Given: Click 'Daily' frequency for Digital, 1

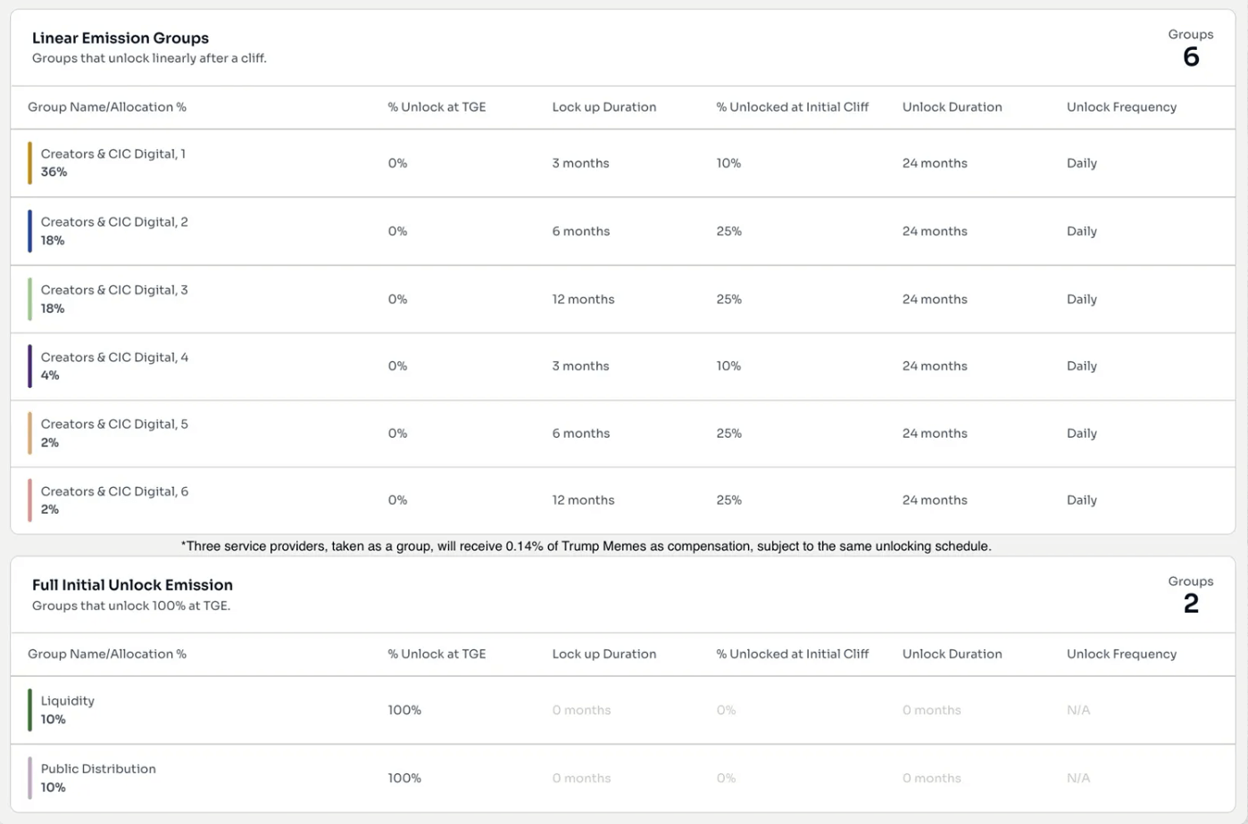Looking at the screenshot, I should pos(1082,163).
